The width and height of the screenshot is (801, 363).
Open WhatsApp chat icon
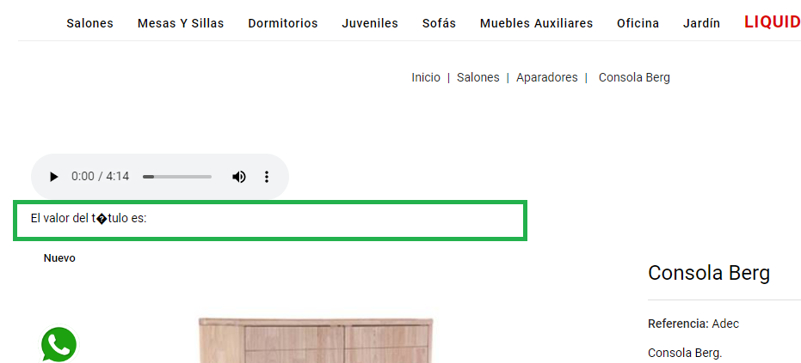tap(59, 345)
